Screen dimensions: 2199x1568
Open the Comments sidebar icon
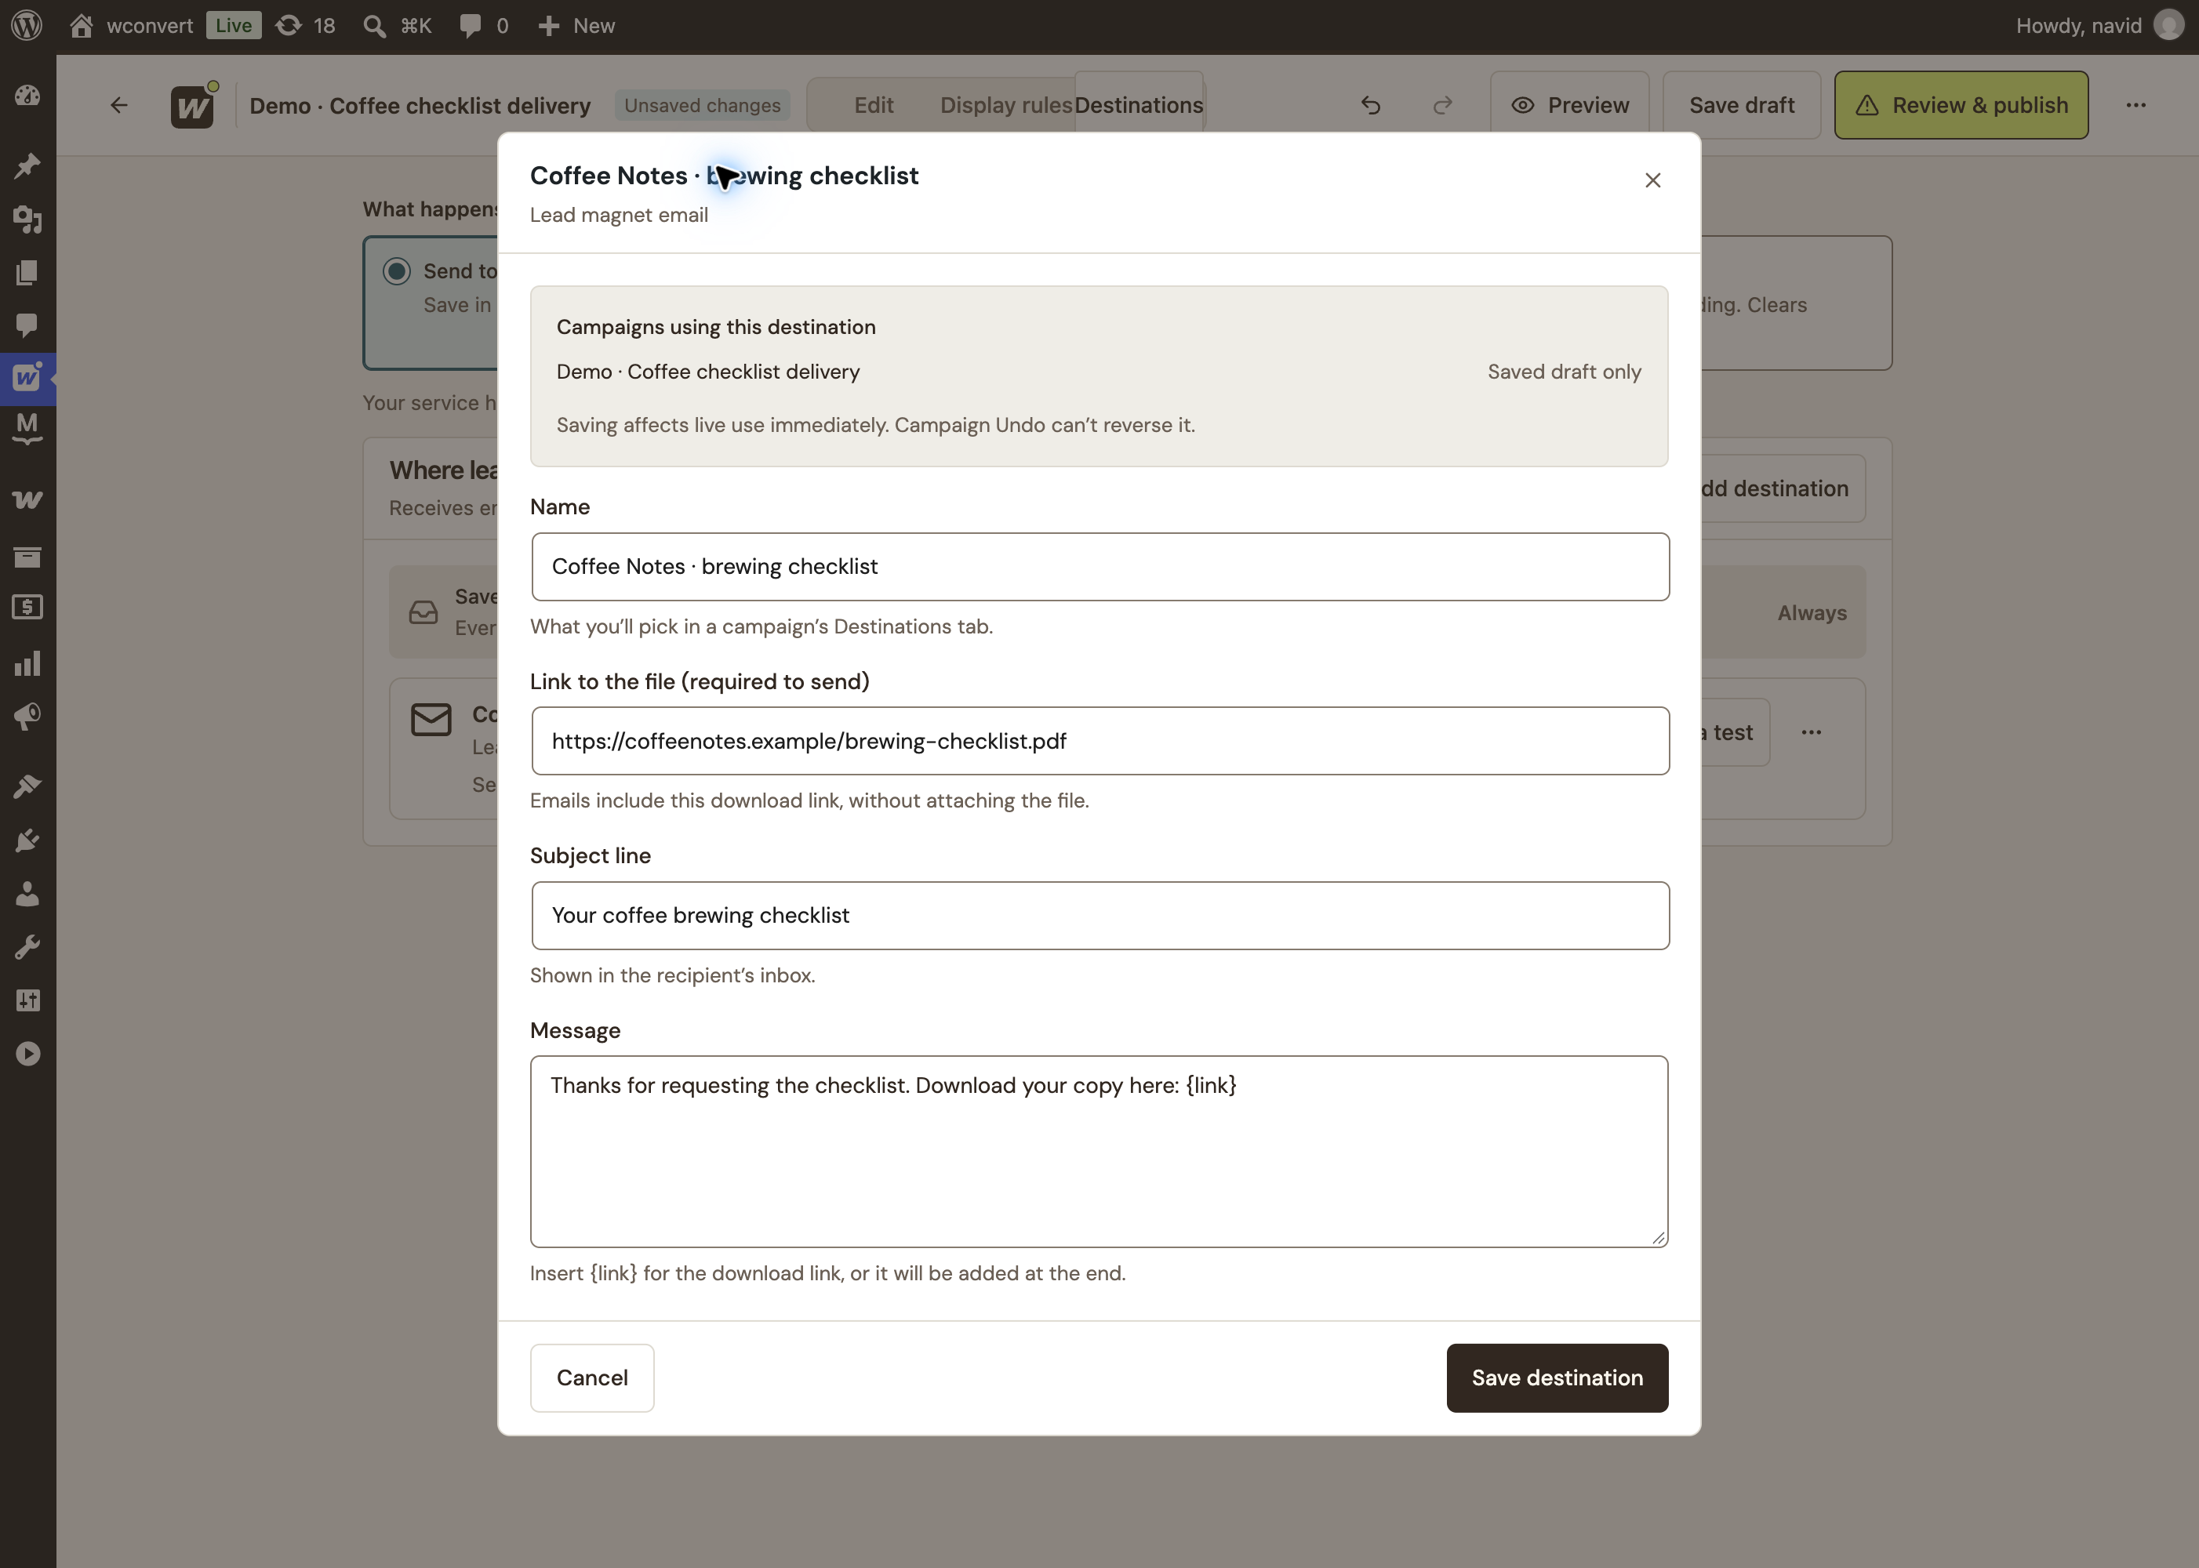coord(27,325)
